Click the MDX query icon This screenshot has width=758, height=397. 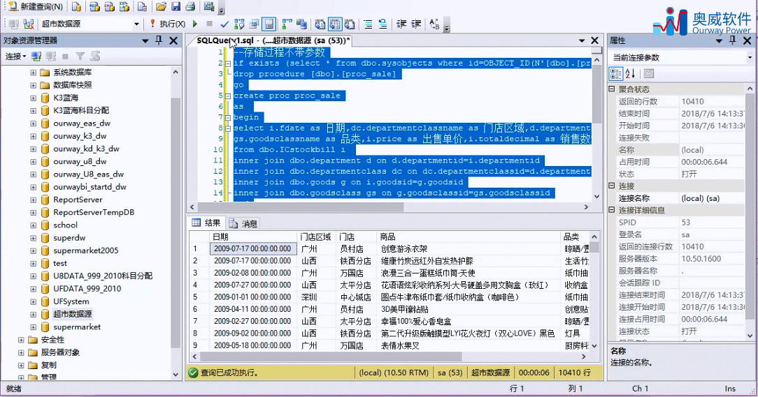94,7
